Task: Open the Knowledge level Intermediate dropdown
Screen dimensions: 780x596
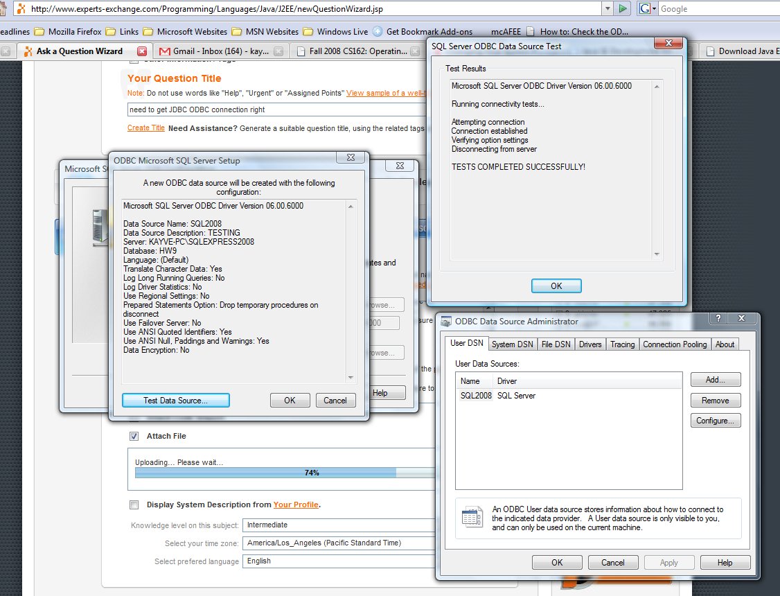Action: pyautogui.click(x=339, y=525)
